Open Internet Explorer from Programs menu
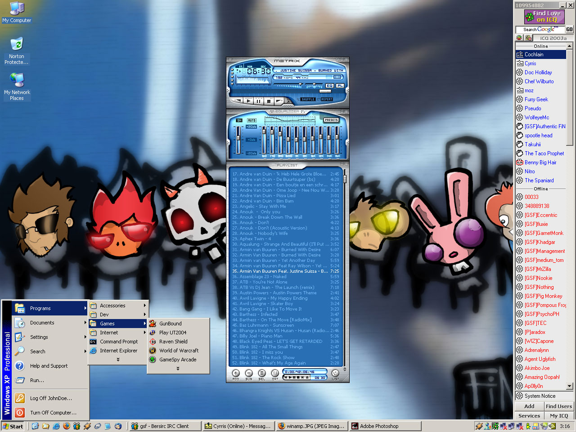This screenshot has height=432, width=576. click(118, 351)
